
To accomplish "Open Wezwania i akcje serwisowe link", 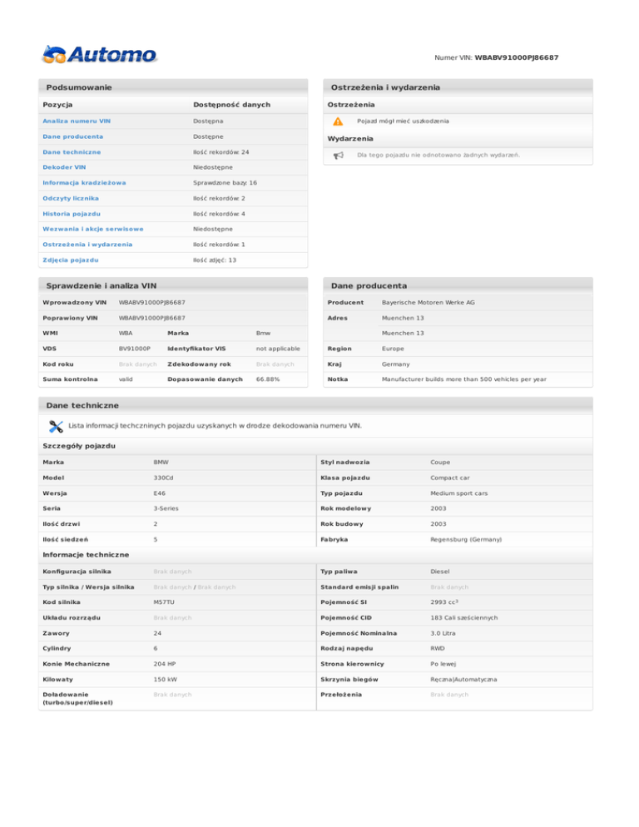I will [92, 229].
